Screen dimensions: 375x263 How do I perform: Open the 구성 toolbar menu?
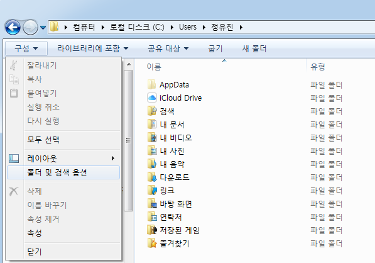26,48
